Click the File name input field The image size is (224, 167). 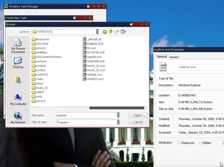[x=87, y=115]
